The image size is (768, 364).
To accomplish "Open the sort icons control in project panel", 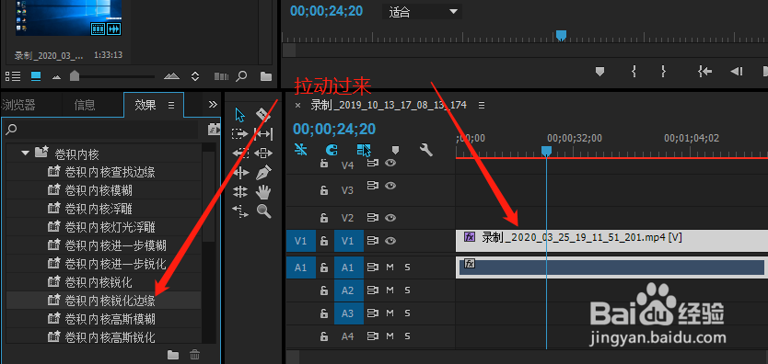I will click(x=195, y=76).
